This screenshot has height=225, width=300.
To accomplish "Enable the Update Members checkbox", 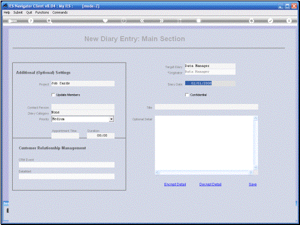I will 53,95.
